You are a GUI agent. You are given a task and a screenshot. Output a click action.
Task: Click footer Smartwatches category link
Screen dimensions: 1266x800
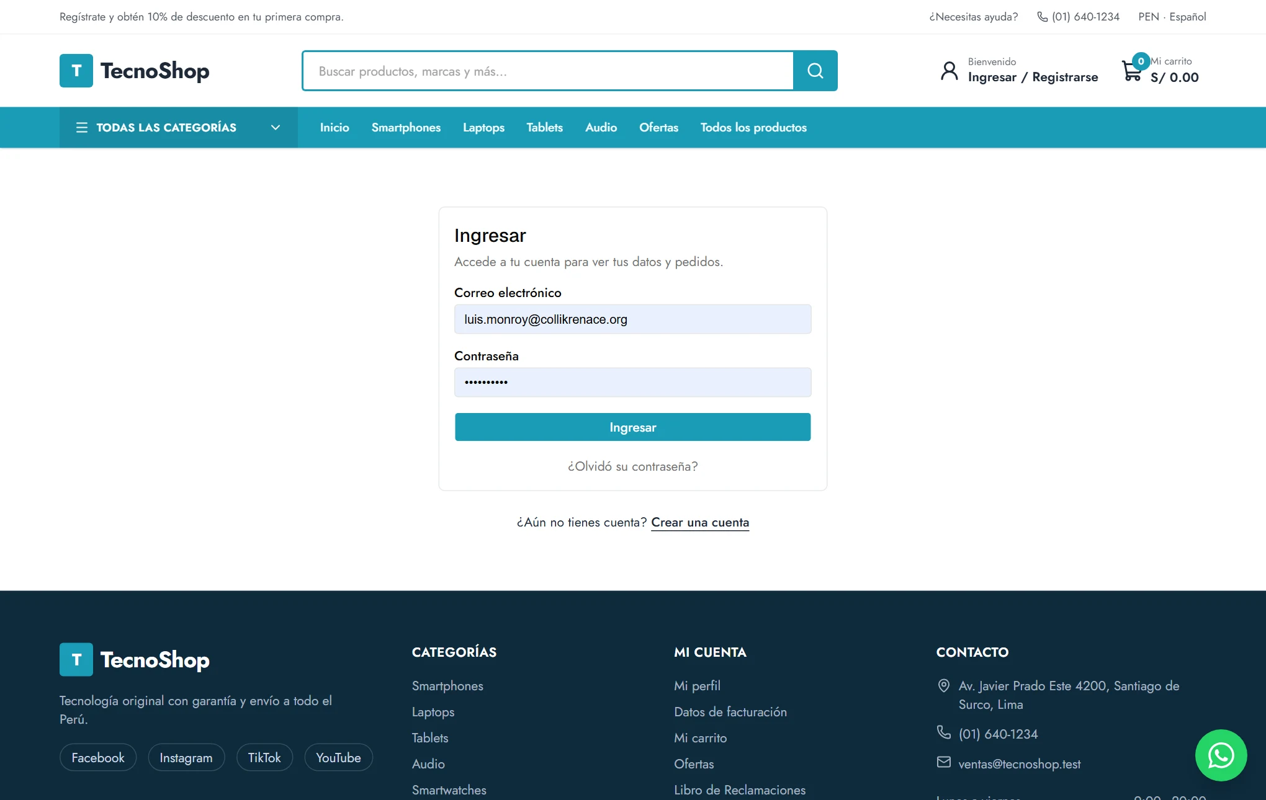[449, 789]
